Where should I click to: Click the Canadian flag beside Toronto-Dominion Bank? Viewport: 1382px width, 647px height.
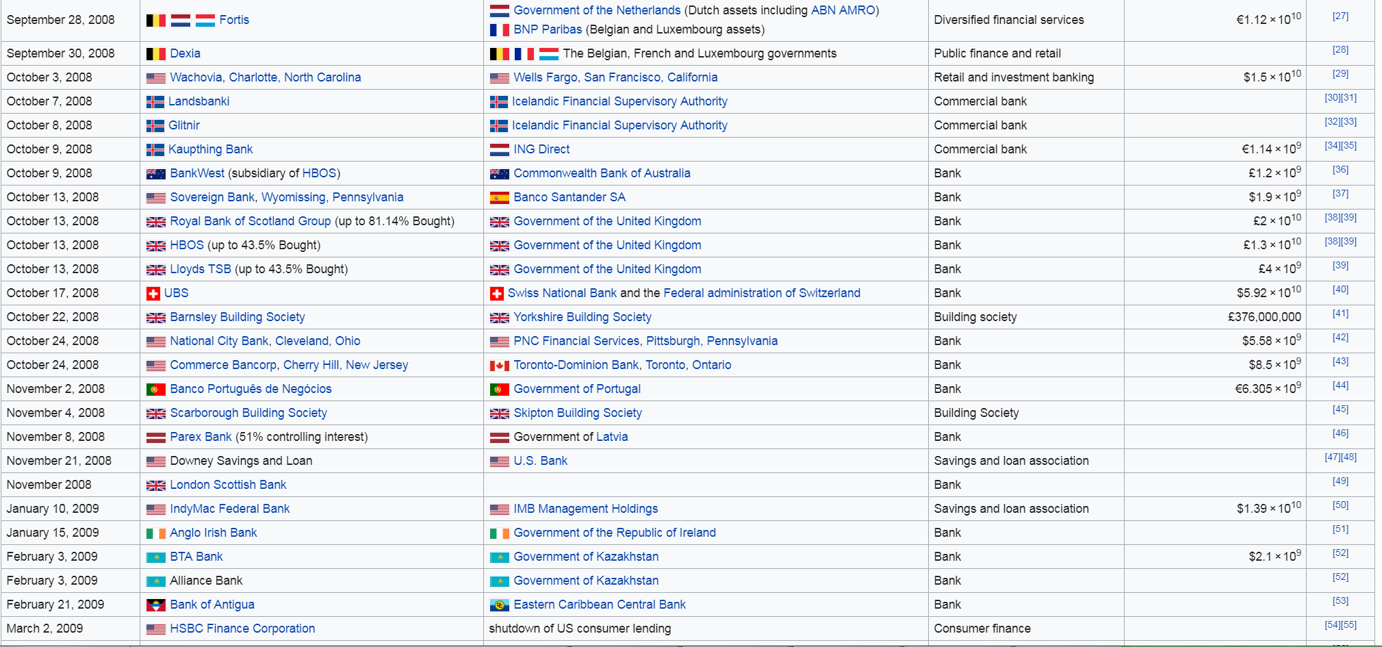pyautogui.click(x=500, y=366)
